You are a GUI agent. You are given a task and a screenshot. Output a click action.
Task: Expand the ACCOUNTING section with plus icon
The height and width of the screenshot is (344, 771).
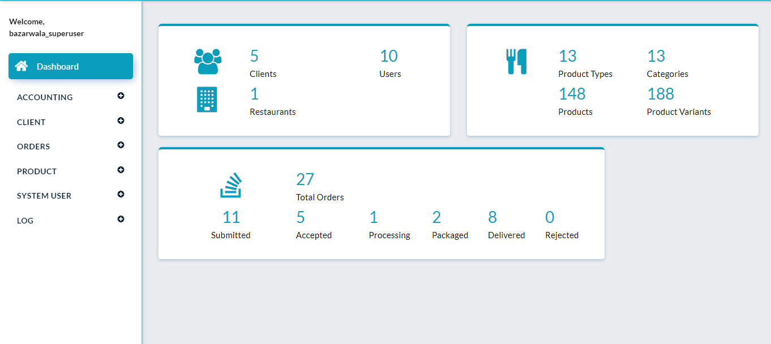(x=121, y=96)
